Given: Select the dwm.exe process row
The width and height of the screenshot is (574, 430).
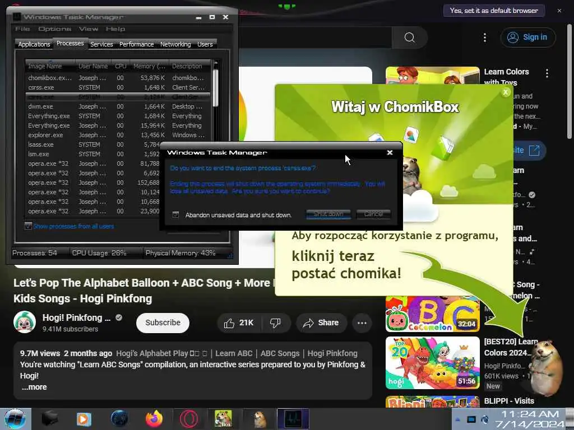Looking at the screenshot, I should [x=118, y=106].
